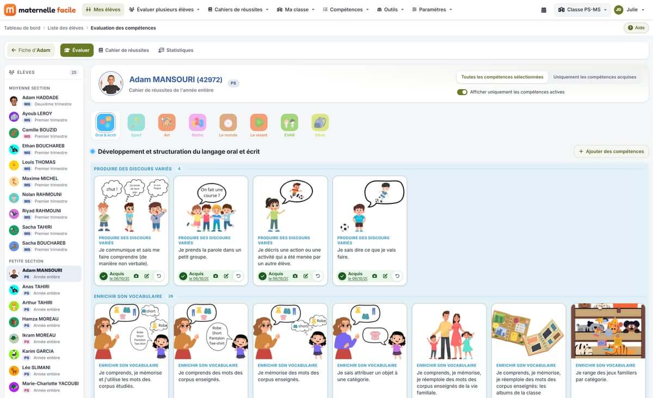The image size is (653, 398).
Task: Click the calendar icon in top bar
Action: point(544,10)
